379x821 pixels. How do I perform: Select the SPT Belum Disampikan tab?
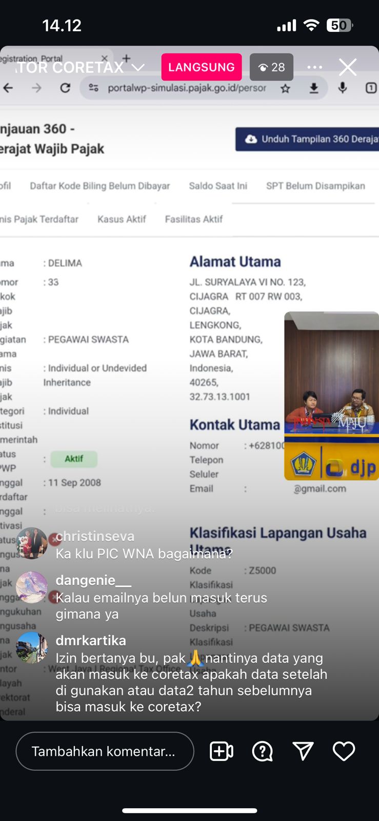[315, 186]
